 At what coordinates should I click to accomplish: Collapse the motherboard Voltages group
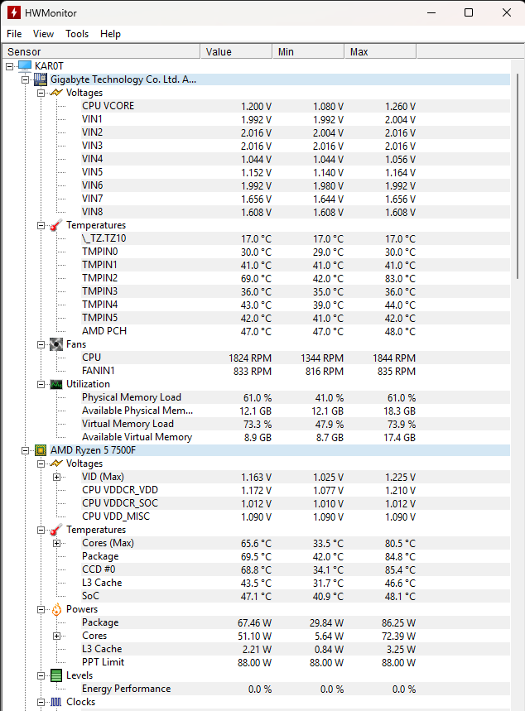click(41, 93)
